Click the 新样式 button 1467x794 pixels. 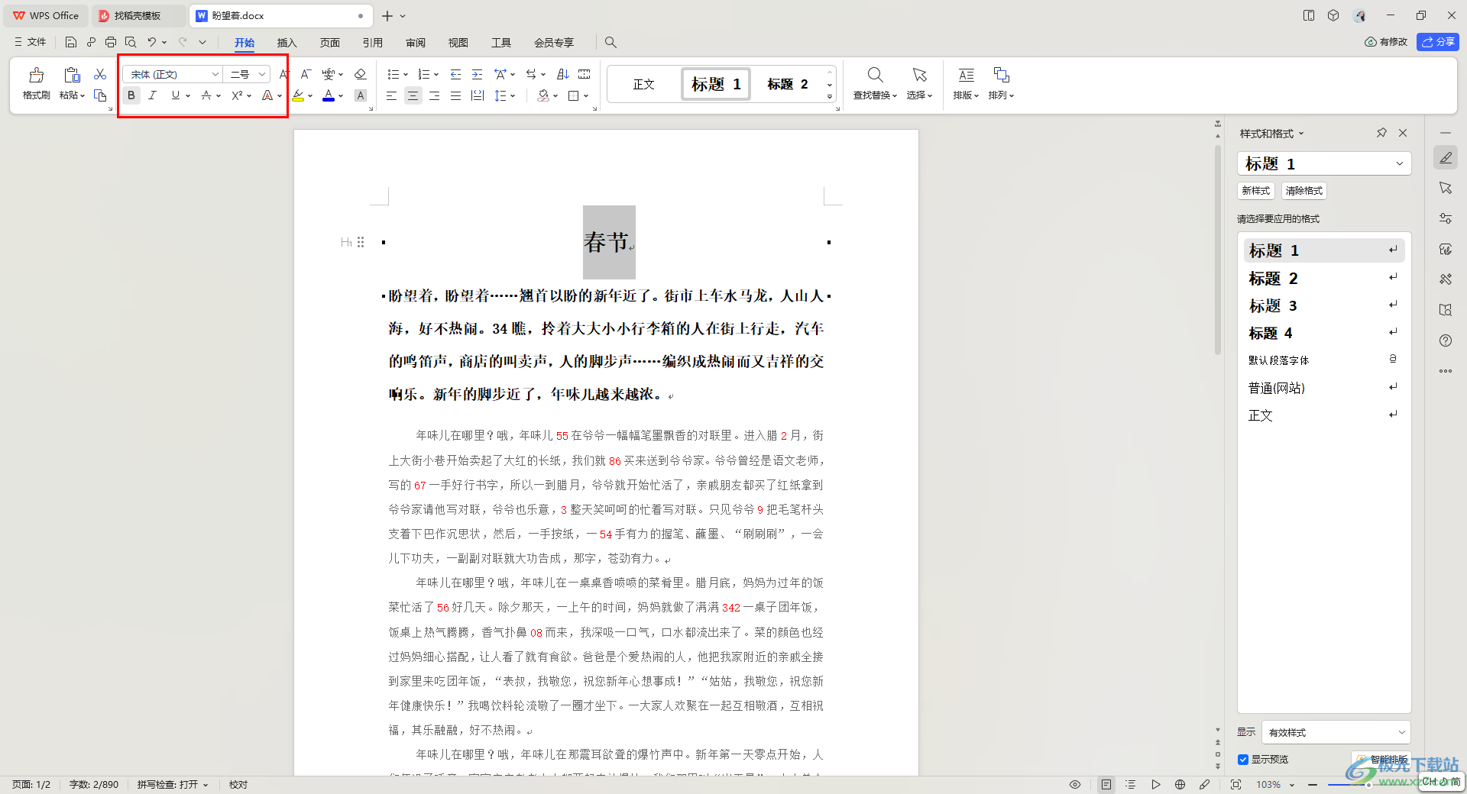point(1255,191)
